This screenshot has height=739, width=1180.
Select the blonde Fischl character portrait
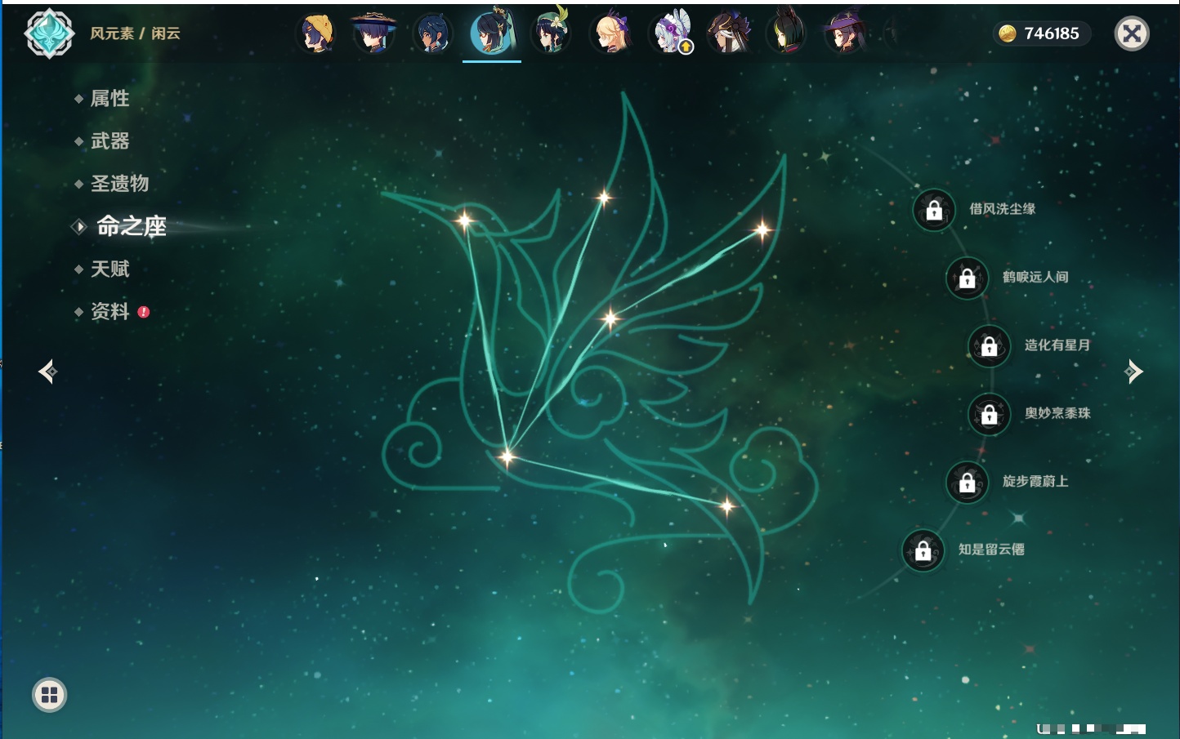pos(610,33)
